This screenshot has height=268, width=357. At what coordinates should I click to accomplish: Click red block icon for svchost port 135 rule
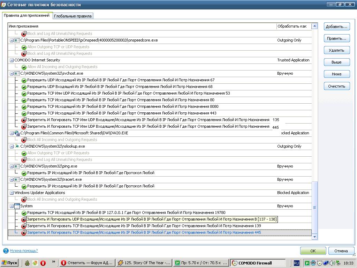point(24,120)
